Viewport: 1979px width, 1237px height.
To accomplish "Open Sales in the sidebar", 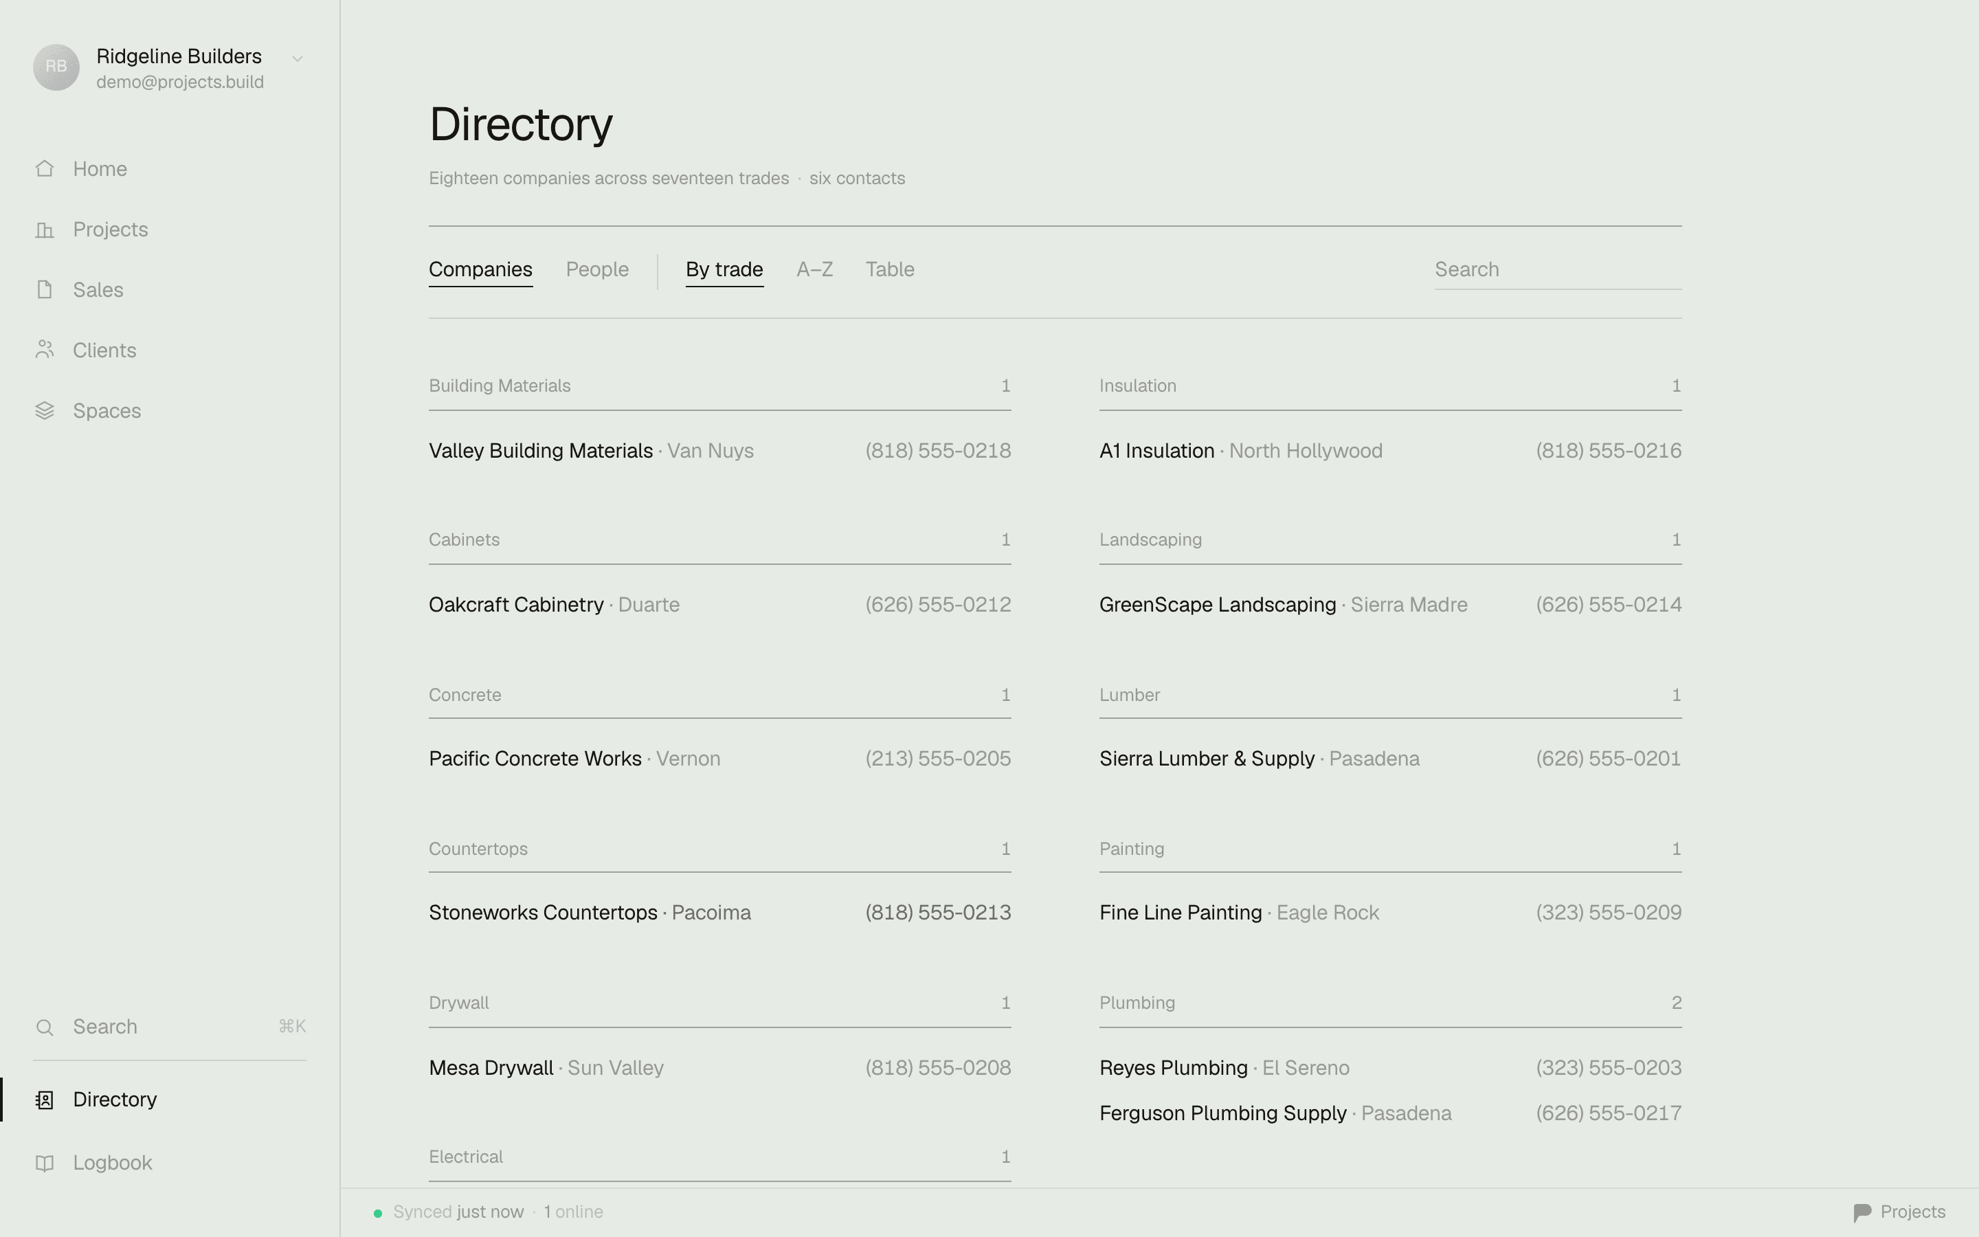I will pos(98,289).
